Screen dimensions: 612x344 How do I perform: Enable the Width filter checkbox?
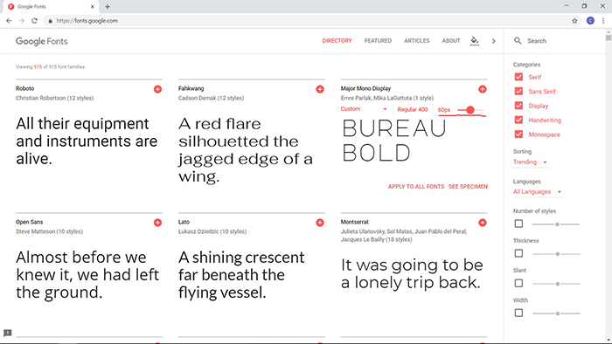[518, 313]
